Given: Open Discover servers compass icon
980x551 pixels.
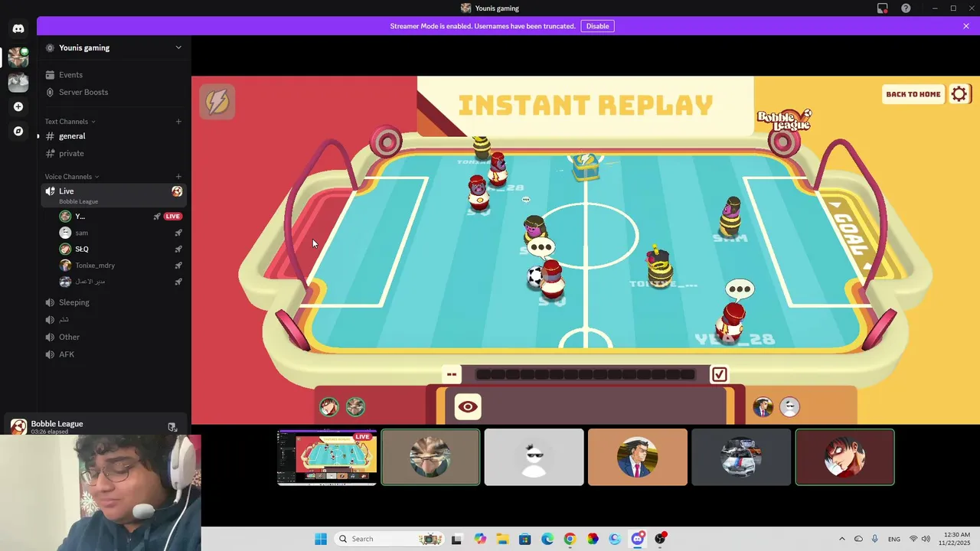Looking at the screenshot, I should pos(18,131).
